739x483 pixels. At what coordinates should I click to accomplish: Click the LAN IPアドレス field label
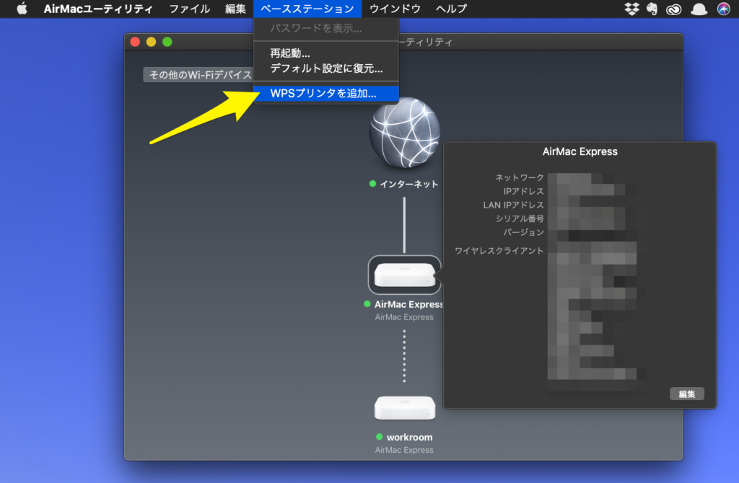(x=513, y=205)
